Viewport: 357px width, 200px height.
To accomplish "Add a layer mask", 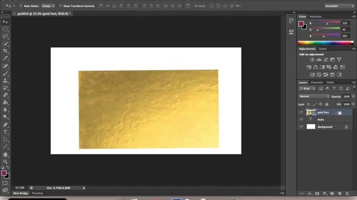I will click(x=317, y=194).
